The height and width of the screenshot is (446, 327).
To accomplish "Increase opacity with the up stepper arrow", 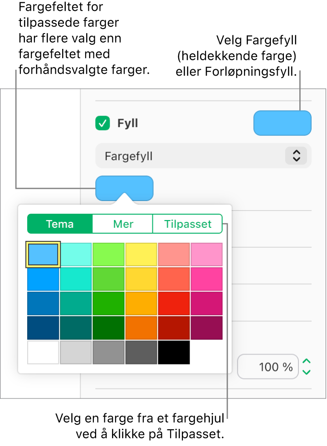I will point(307,362).
